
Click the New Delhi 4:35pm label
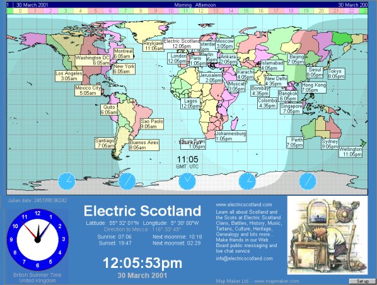276,81
